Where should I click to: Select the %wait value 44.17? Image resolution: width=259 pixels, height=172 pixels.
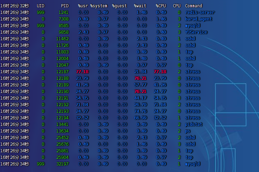click(x=141, y=98)
